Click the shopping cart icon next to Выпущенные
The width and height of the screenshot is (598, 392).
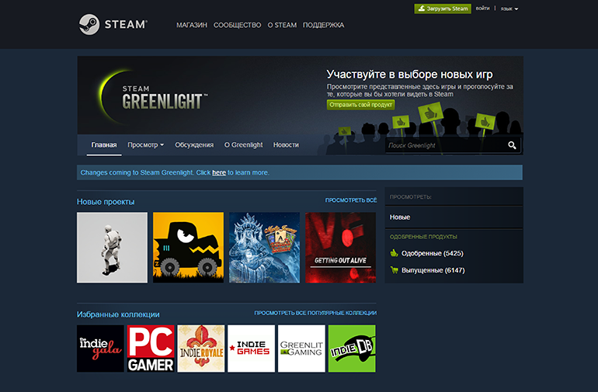(x=394, y=270)
